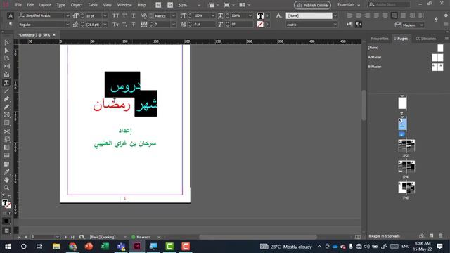The image size is (450, 253).
Task: Select the Free Transform tool
Action: [6, 139]
